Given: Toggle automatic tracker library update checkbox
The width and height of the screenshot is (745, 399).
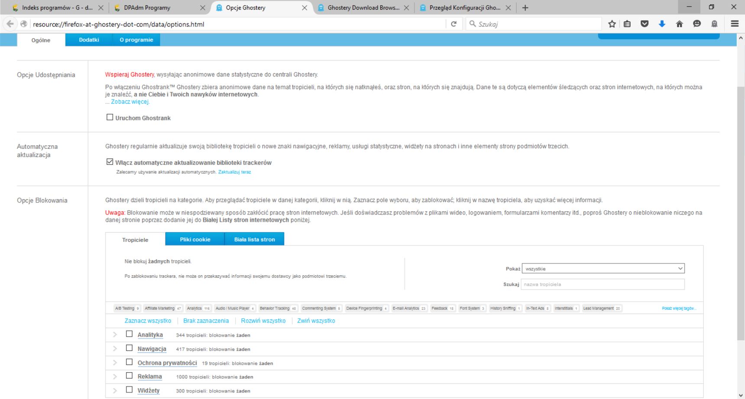Looking at the screenshot, I should [110, 162].
